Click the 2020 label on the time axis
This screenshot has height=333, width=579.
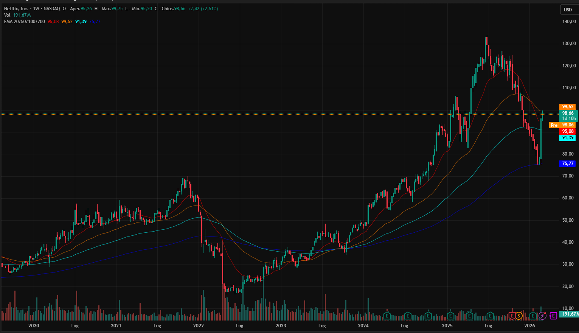[x=34, y=325]
